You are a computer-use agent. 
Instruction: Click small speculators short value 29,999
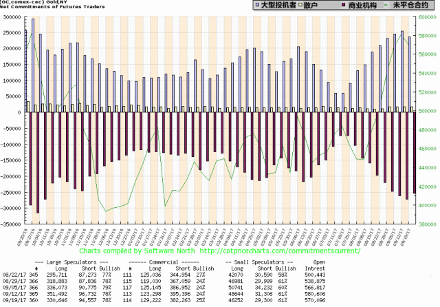coord(263,281)
